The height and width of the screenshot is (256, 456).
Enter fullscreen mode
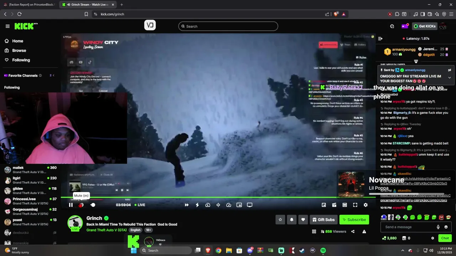(355, 205)
